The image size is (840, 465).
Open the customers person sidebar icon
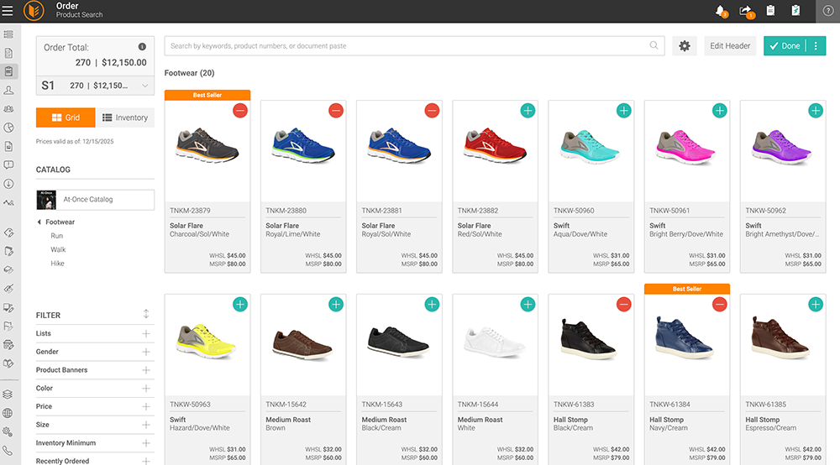(8, 91)
